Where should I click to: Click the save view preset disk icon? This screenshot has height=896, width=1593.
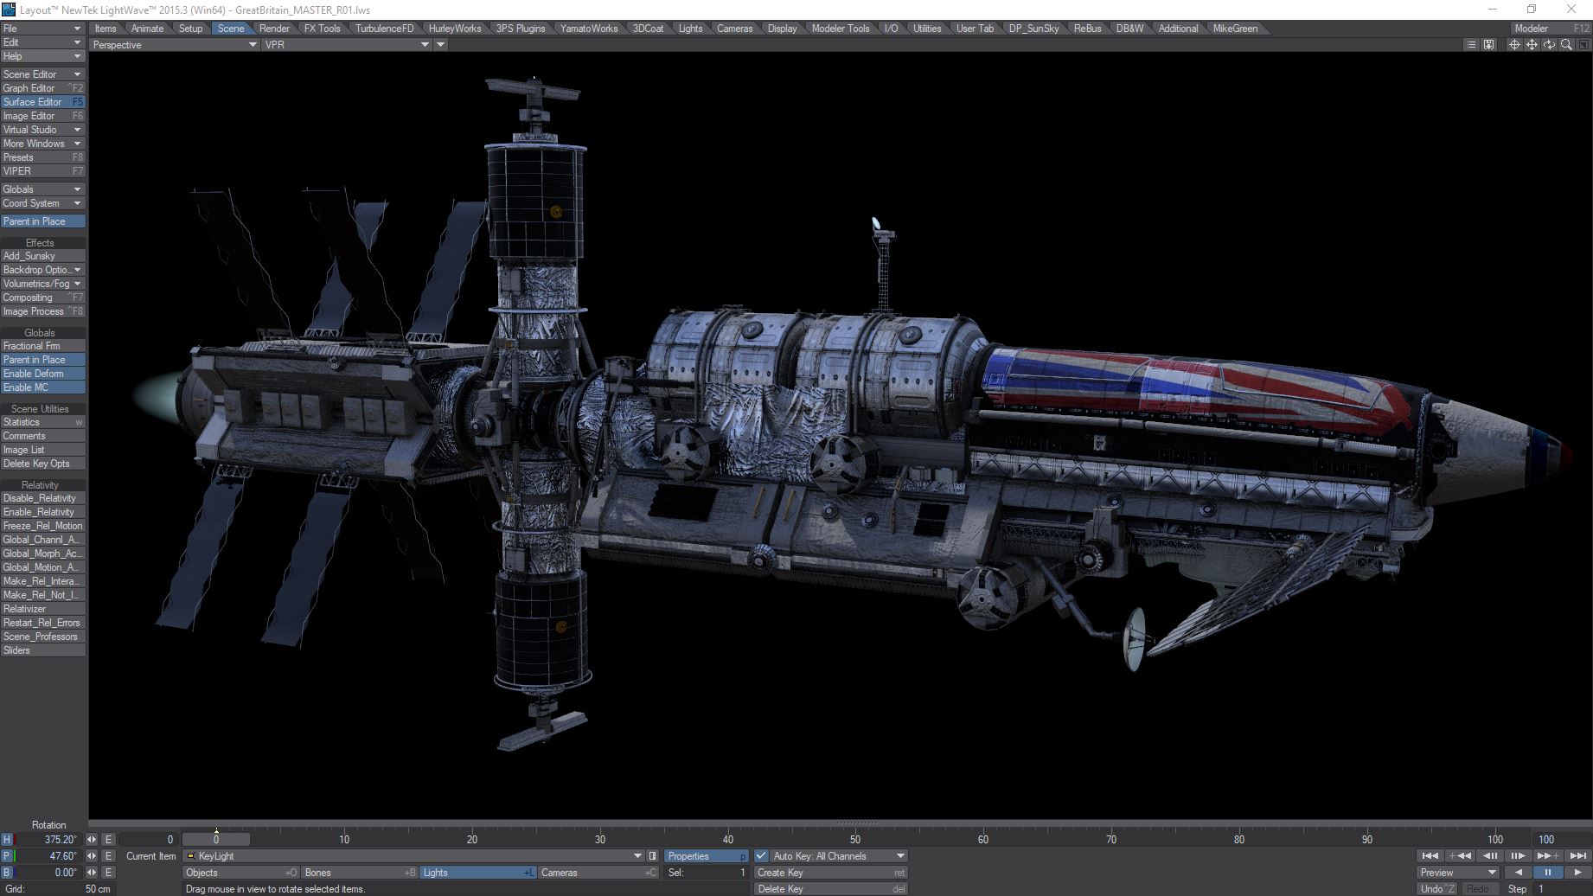click(x=1488, y=45)
